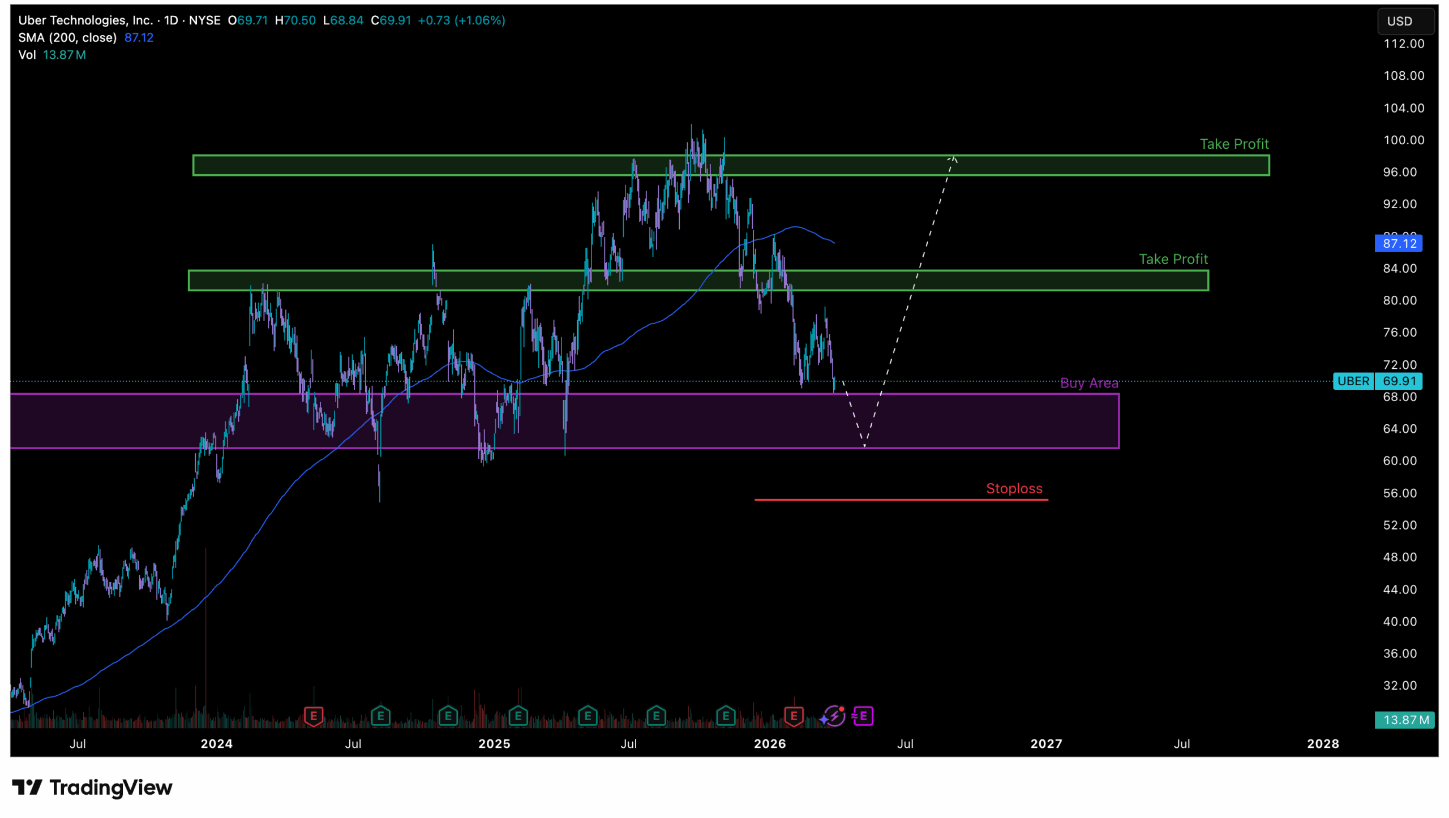1449x818 pixels.
Task: Click the TradingView logo
Action: [92, 787]
